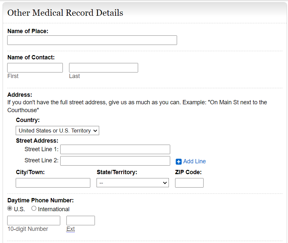Click the blue plus icon beside Add Line
This screenshot has width=288, height=243.
179,161
